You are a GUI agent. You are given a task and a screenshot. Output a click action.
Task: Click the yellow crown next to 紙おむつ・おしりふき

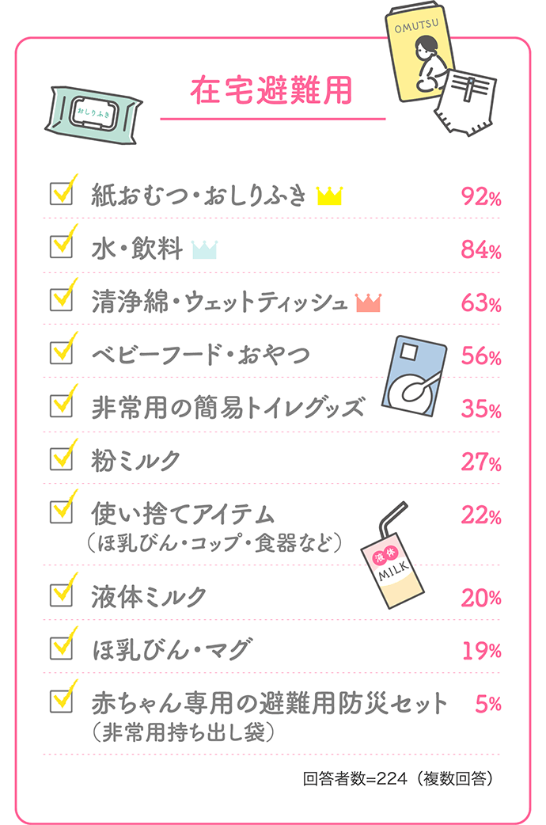[328, 196]
